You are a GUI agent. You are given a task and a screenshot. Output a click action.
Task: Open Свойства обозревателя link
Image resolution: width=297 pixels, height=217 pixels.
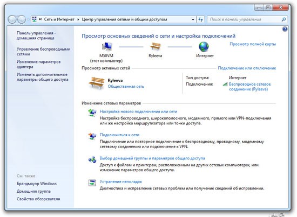coord(38,199)
